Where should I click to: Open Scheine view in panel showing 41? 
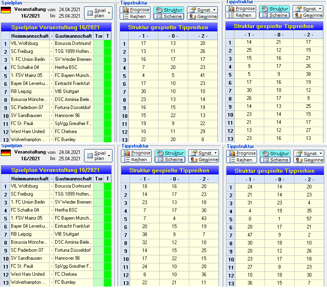[x=169, y=16]
